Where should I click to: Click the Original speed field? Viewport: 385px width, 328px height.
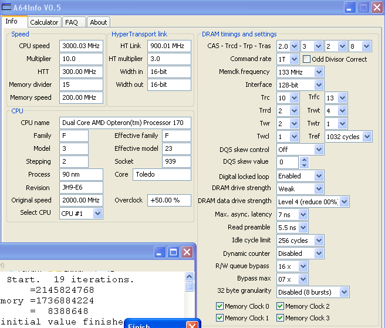tap(81, 200)
